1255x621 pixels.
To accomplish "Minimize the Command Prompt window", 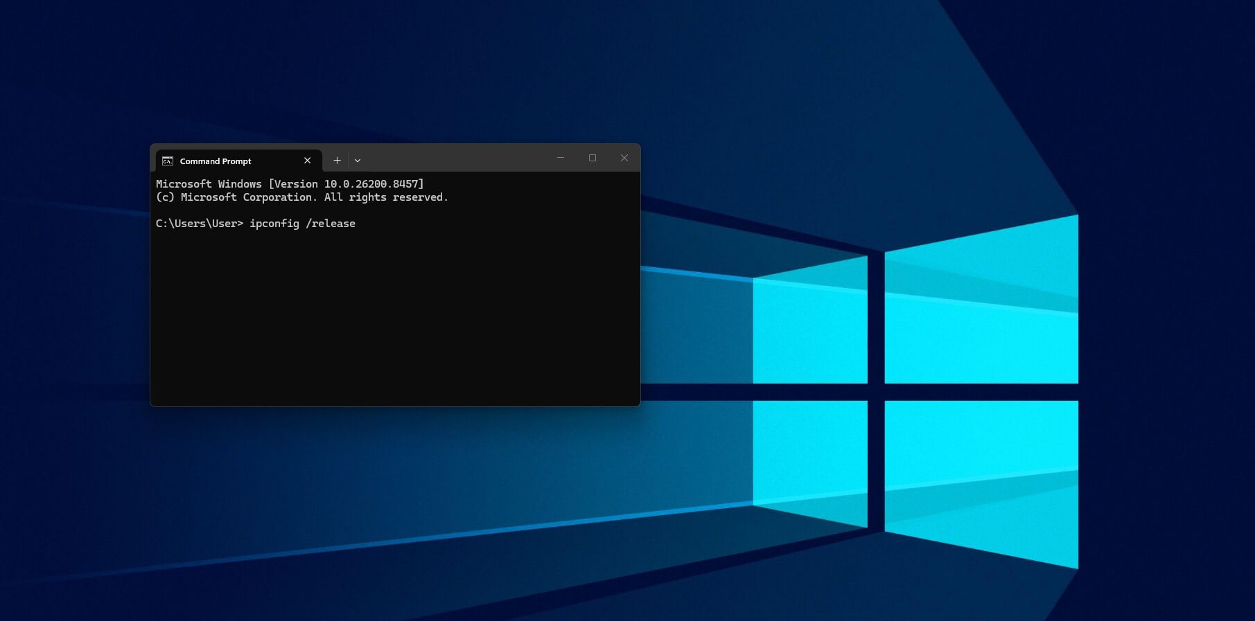I will (561, 158).
